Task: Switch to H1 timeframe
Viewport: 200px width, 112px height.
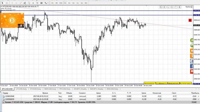Action: coord(69,3)
